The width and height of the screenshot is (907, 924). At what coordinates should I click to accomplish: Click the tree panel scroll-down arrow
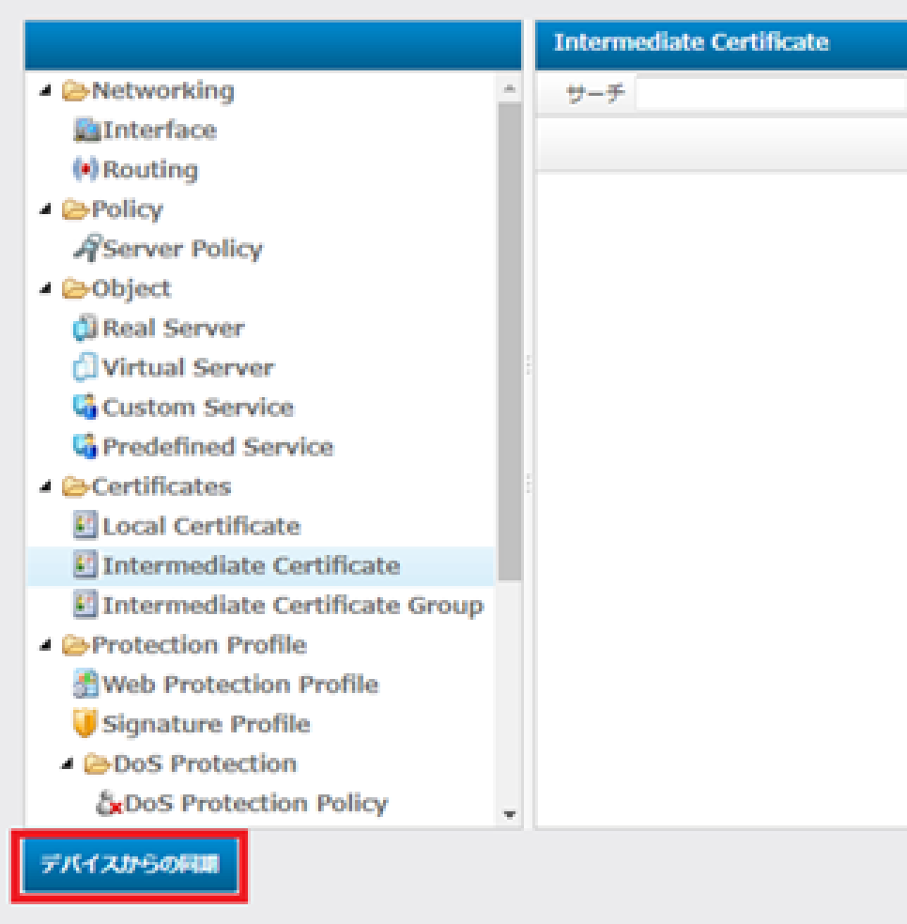click(510, 814)
